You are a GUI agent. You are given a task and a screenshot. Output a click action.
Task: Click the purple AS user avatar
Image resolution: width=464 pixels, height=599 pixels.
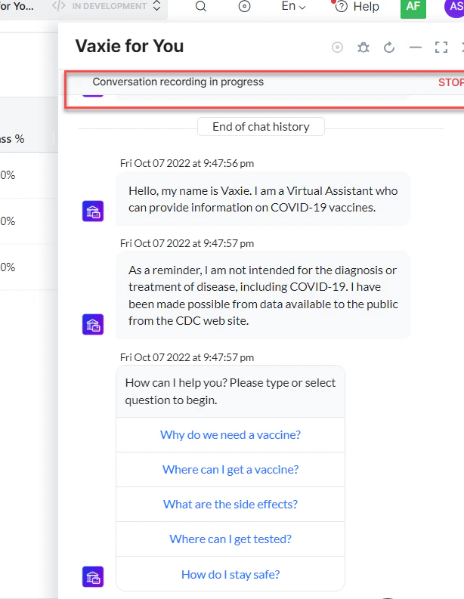point(455,8)
